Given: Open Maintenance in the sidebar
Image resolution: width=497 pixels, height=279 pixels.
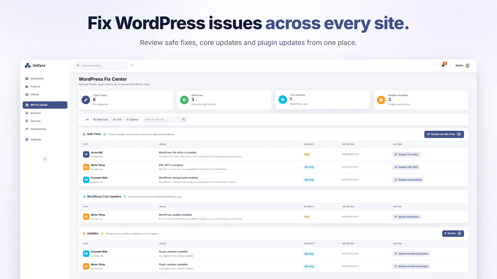Looking at the screenshot, I should pos(45,129).
